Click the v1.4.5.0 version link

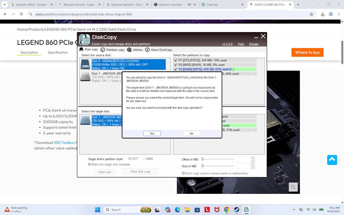point(227,44)
